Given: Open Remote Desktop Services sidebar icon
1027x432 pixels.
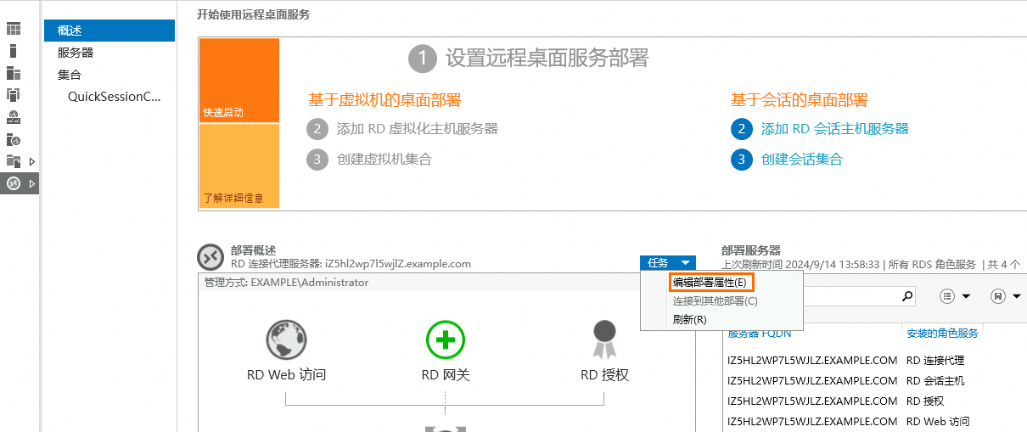Looking at the screenshot, I should pyautogui.click(x=14, y=183).
